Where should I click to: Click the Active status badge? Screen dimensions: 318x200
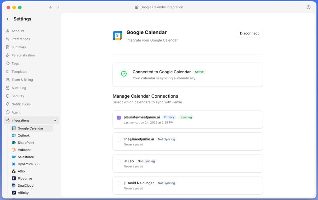(x=199, y=72)
